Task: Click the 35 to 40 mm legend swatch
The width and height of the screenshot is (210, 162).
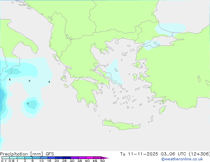Action: point(82,158)
